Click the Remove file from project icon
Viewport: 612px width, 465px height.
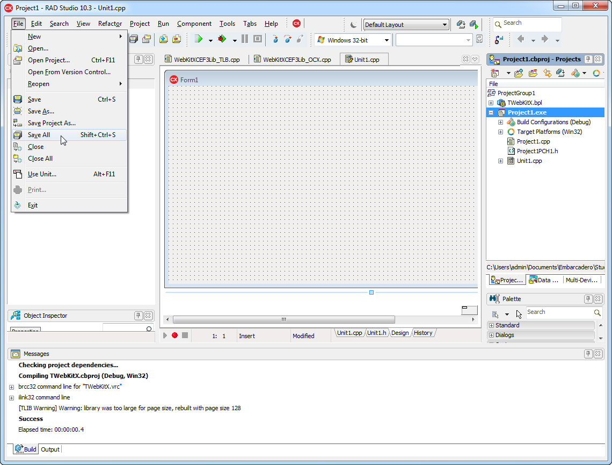tap(177, 39)
